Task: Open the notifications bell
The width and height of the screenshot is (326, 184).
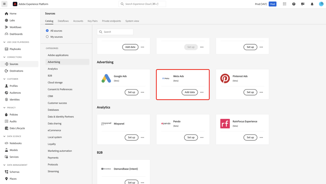Action: point(312,4)
